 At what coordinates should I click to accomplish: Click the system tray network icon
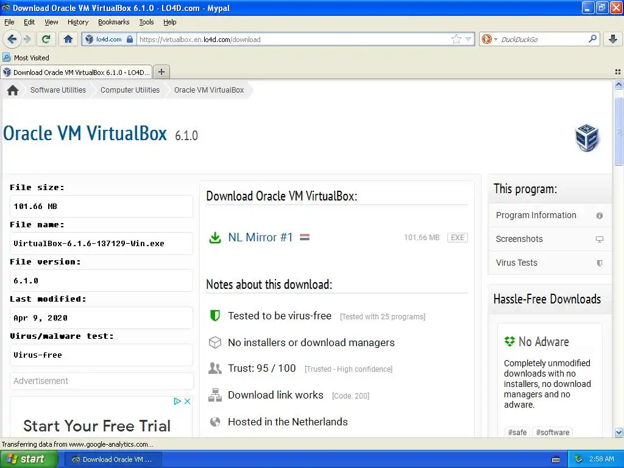(579, 459)
